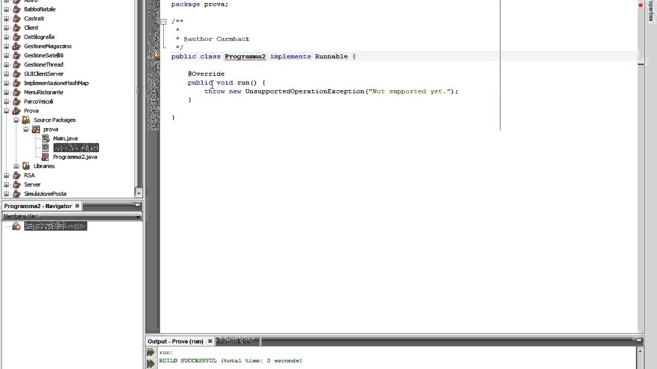Click the SimulazionePosta project icon
Image resolution: width=657 pixels, height=369 pixels.
pyautogui.click(x=16, y=194)
